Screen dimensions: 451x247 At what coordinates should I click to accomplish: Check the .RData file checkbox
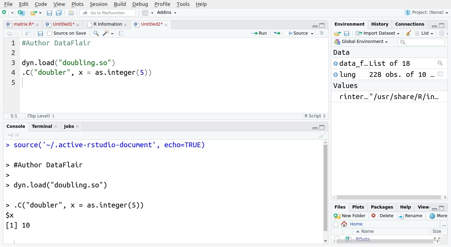(336, 239)
